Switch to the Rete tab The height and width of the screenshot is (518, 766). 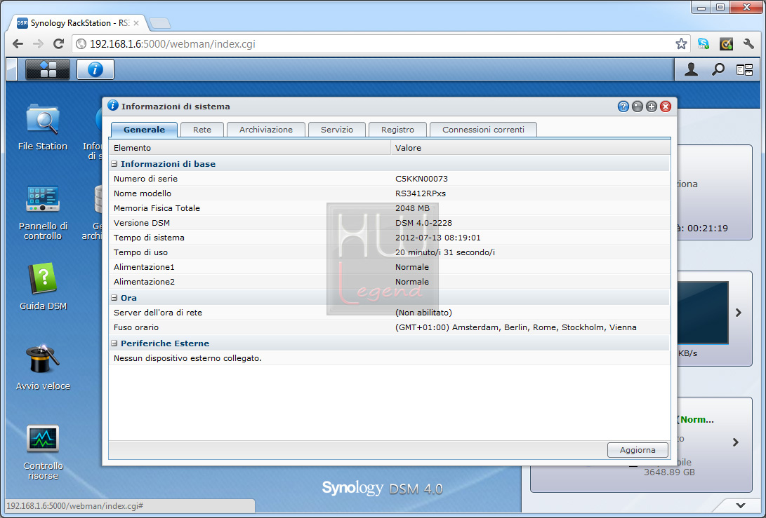coord(202,130)
